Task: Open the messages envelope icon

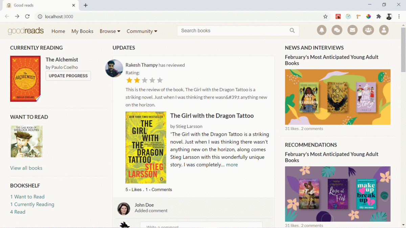Action: (352, 30)
